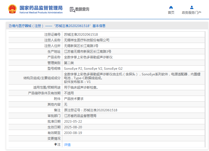Viewport: 209px width, 151px height.
Task: Click the 产品技术要求 attachment entry
Action: [74, 99]
